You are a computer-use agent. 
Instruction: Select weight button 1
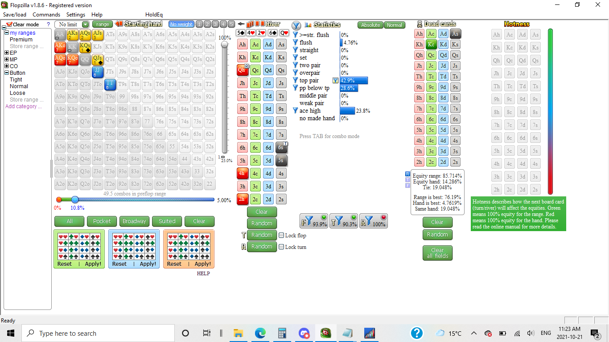199,24
